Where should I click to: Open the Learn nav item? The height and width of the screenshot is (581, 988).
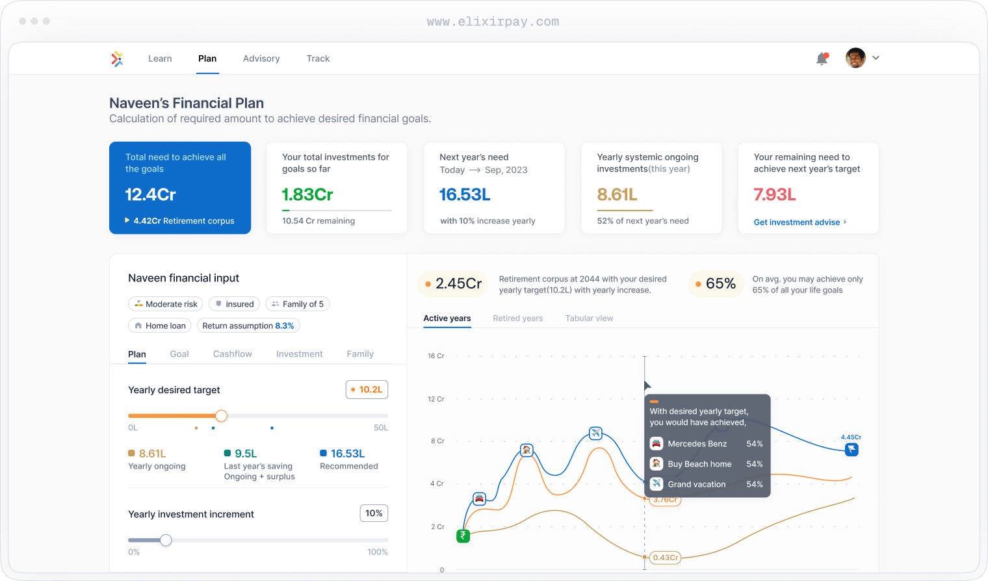160,58
